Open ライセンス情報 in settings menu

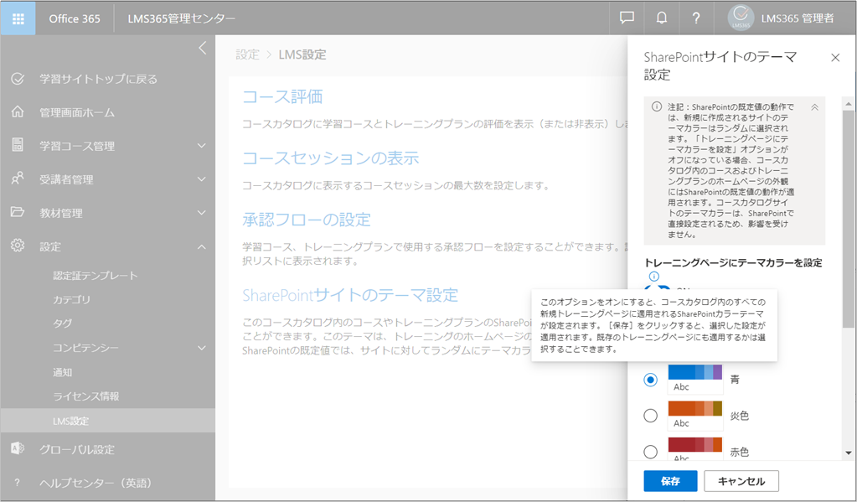point(85,396)
